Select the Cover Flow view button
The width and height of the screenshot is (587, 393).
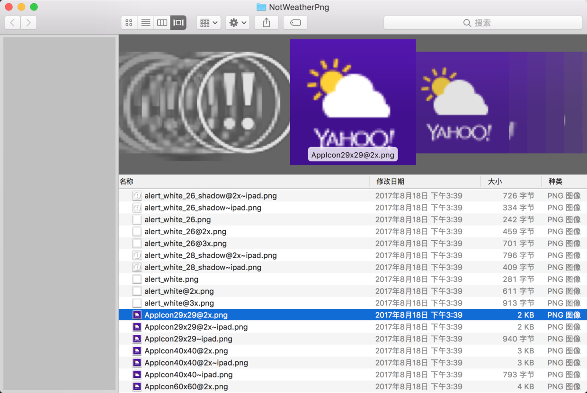tap(178, 23)
